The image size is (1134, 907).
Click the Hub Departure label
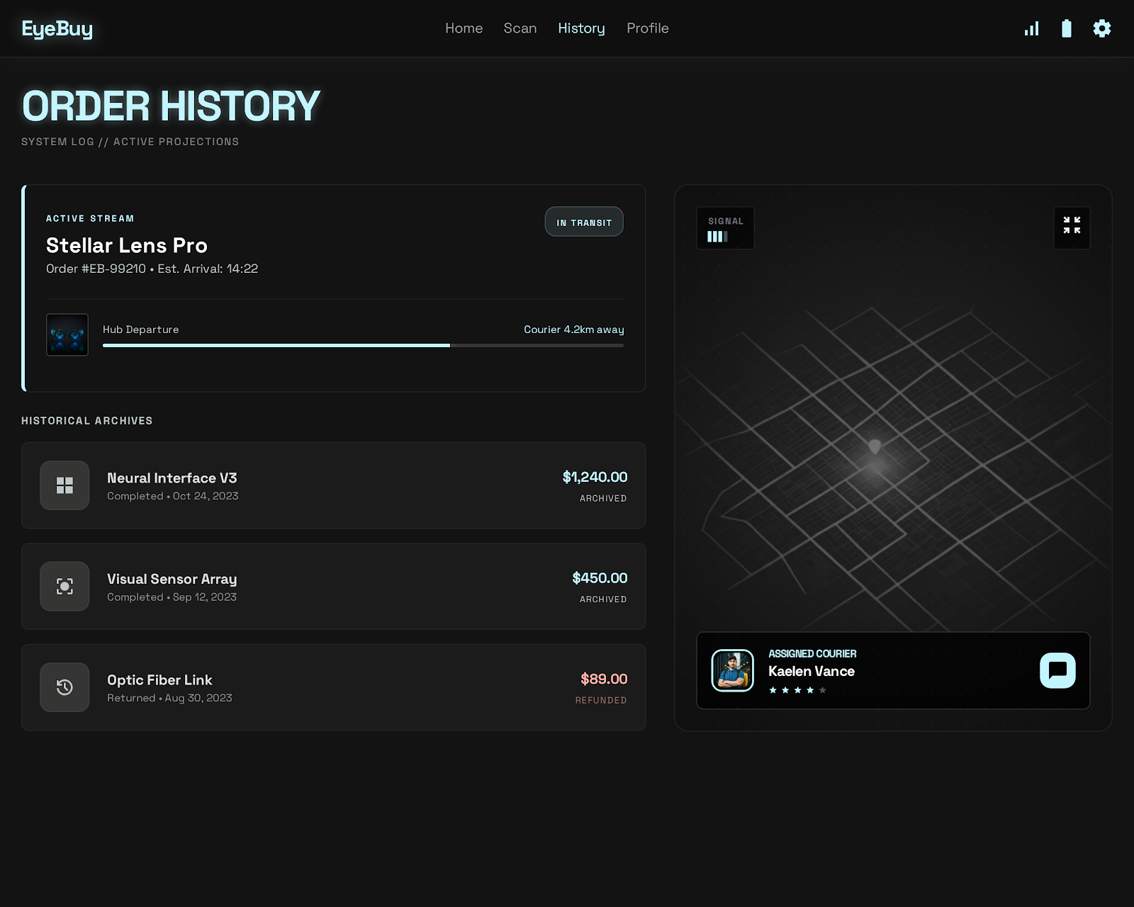point(140,329)
